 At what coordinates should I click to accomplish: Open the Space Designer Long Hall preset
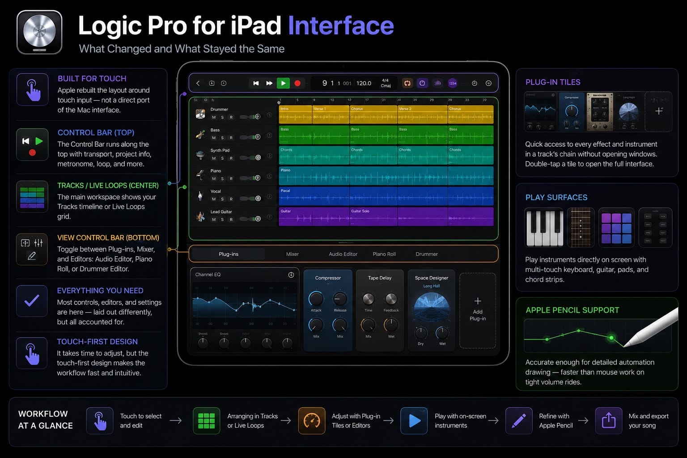(432, 286)
